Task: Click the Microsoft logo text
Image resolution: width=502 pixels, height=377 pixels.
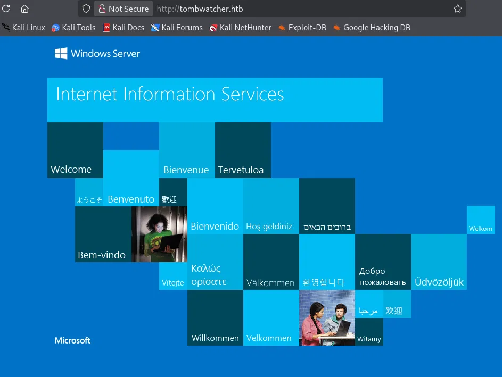Action: 73,340
